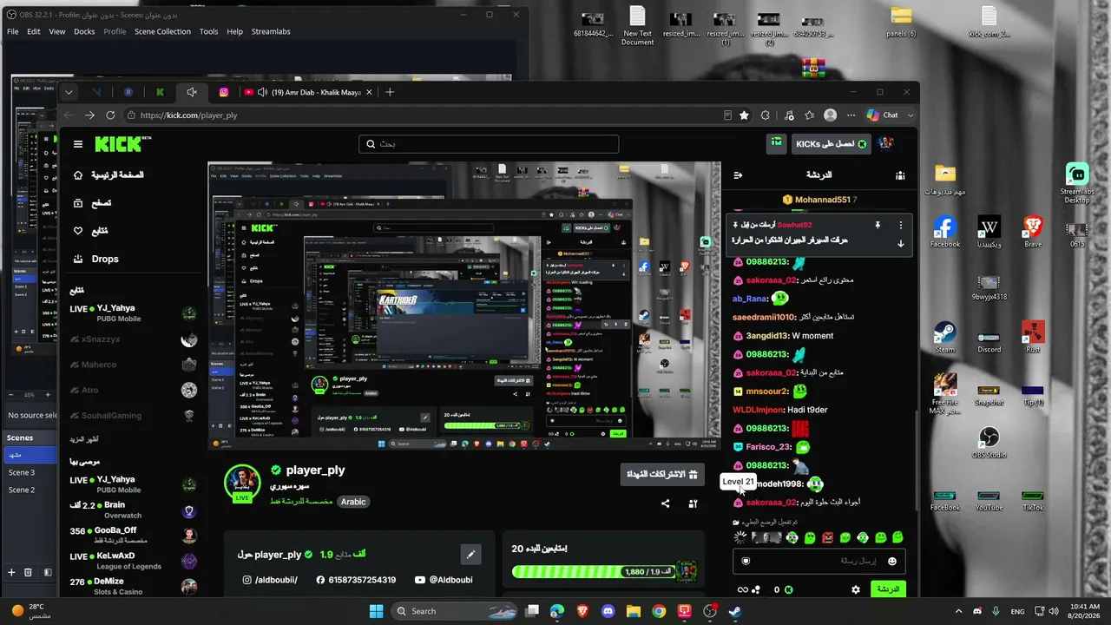The height and width of the screenshot is (625, 1111).
Task: Open the Kick shop icon in the header
Action: [777, 143]
